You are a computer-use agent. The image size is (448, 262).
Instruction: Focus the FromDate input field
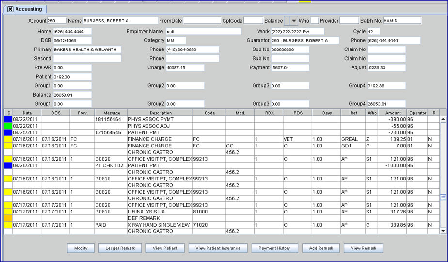[202, 21]
